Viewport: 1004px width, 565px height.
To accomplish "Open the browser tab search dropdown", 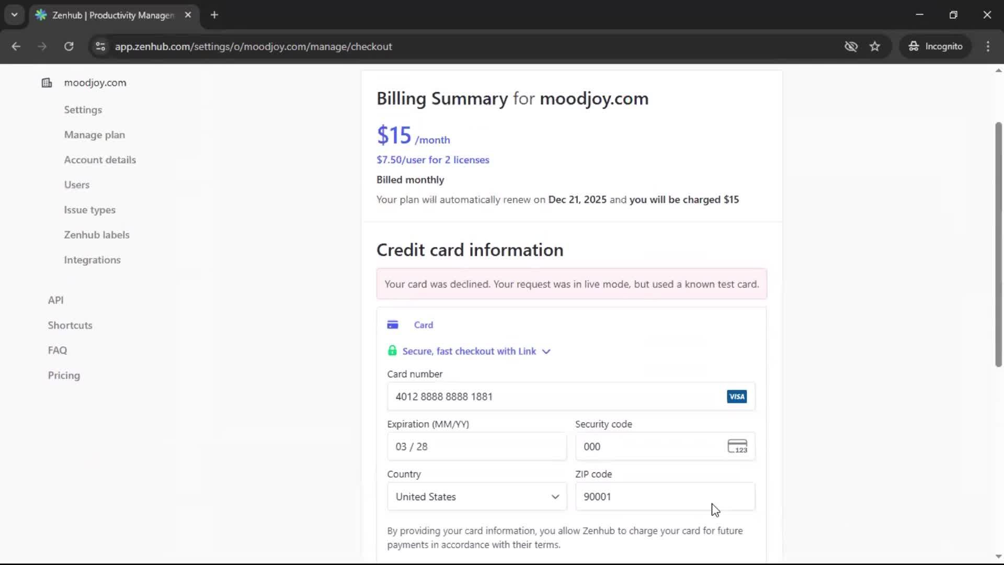I will click(x=15, y=15).
